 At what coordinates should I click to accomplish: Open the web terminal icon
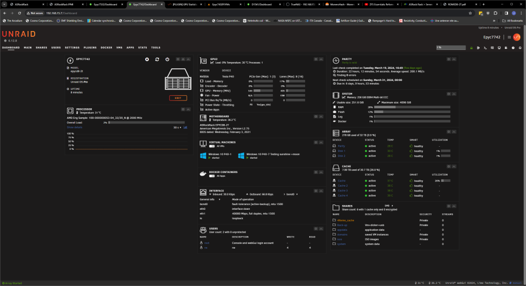coord(485,48)
